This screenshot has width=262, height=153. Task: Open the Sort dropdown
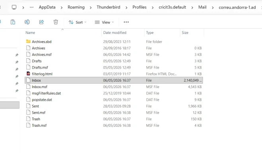point(78,22)
